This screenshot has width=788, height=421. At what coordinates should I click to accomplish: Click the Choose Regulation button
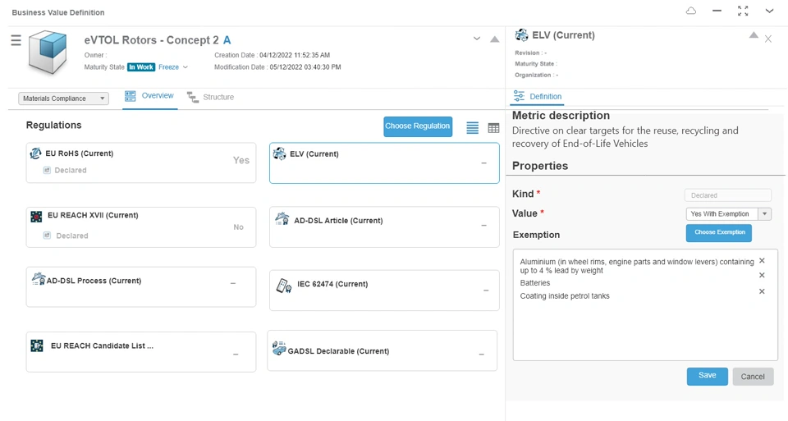(x=417, y=126)
